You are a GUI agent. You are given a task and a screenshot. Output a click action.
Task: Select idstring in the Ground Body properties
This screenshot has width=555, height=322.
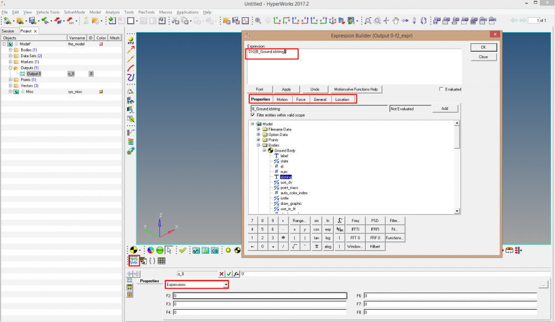286,177
